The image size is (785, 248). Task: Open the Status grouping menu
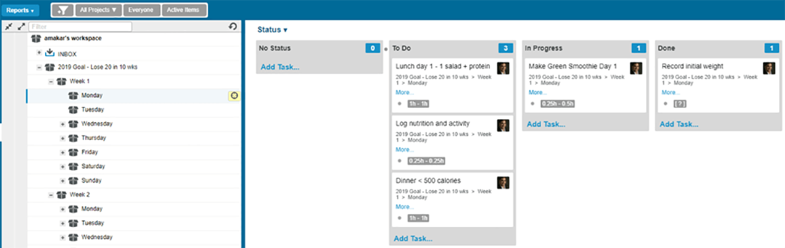[x=272, y=30]
